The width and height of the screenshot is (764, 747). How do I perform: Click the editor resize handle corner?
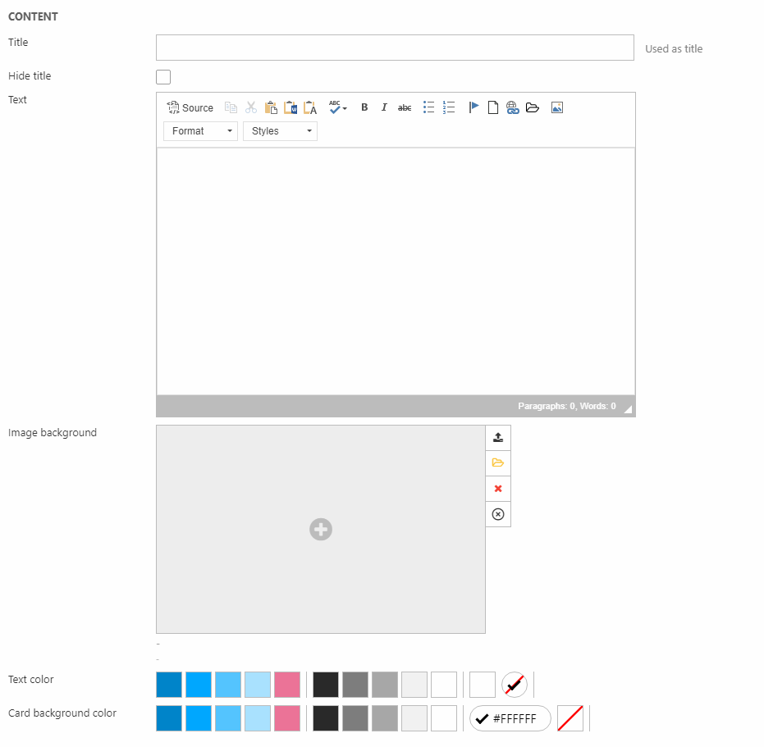pos(628,409)
